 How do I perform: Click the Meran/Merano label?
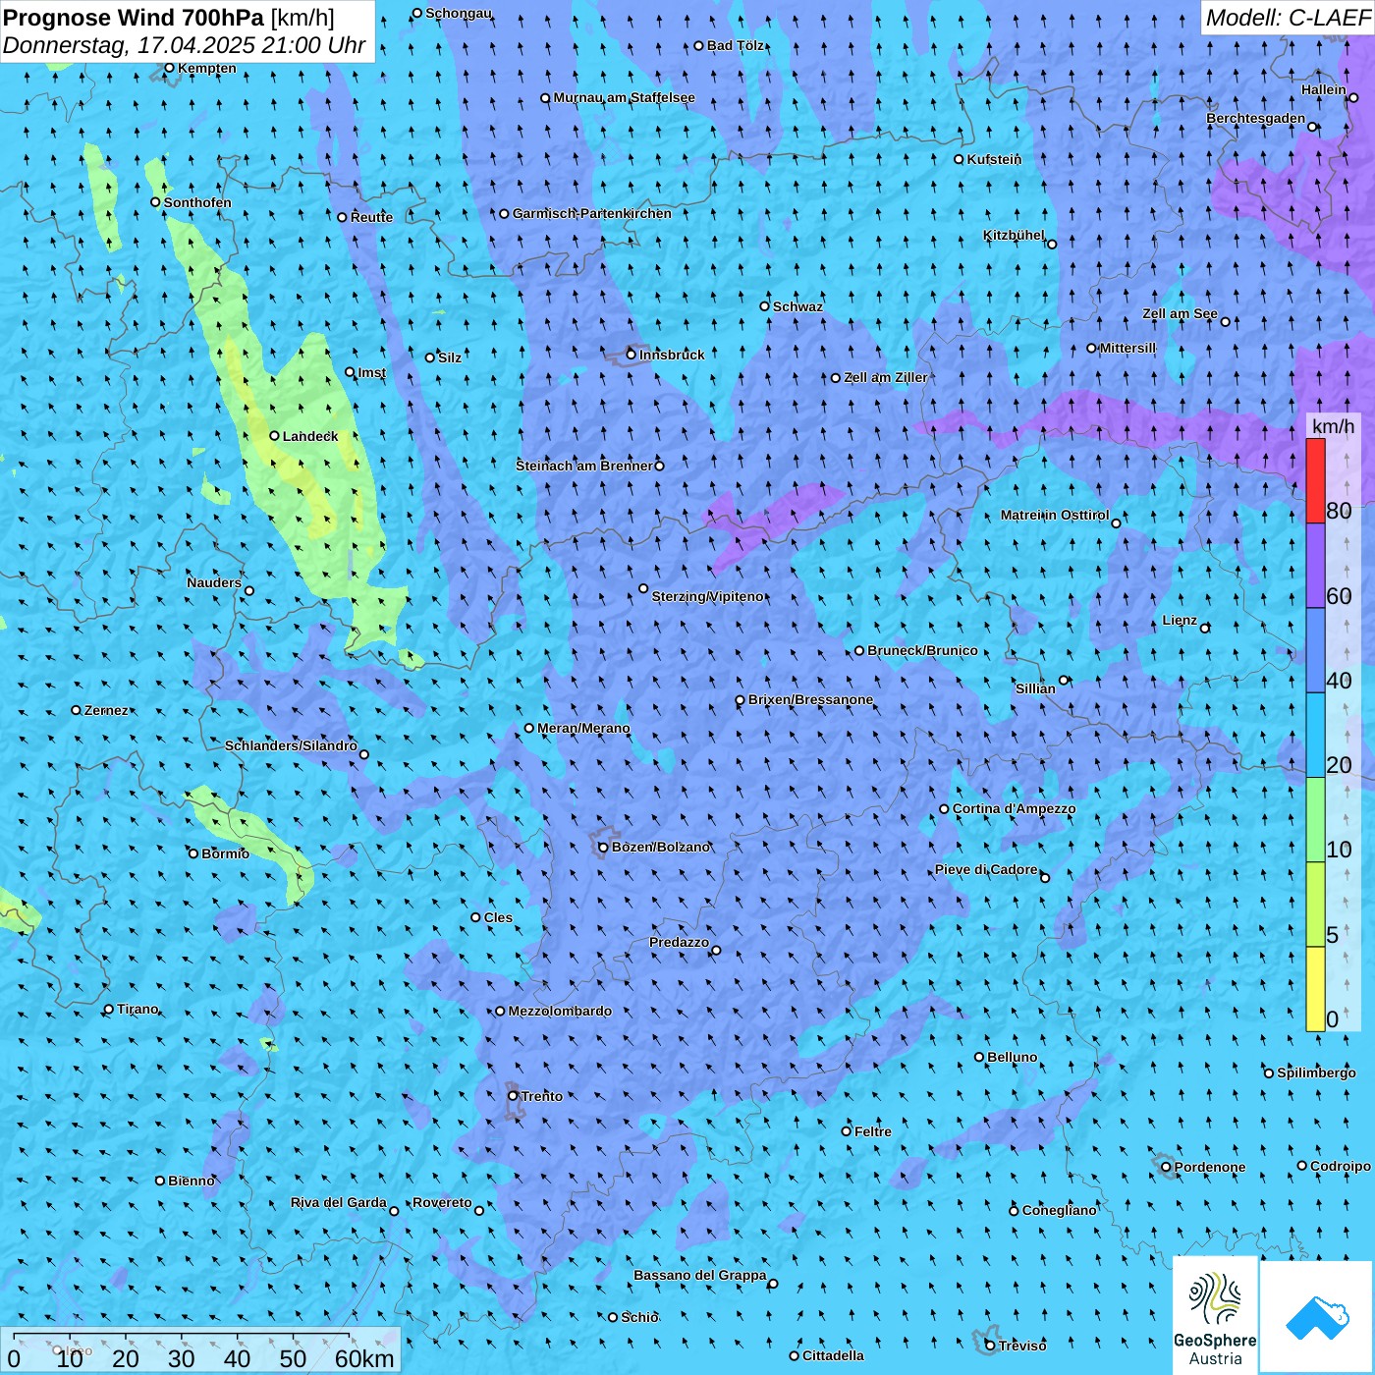pos(583,728)
